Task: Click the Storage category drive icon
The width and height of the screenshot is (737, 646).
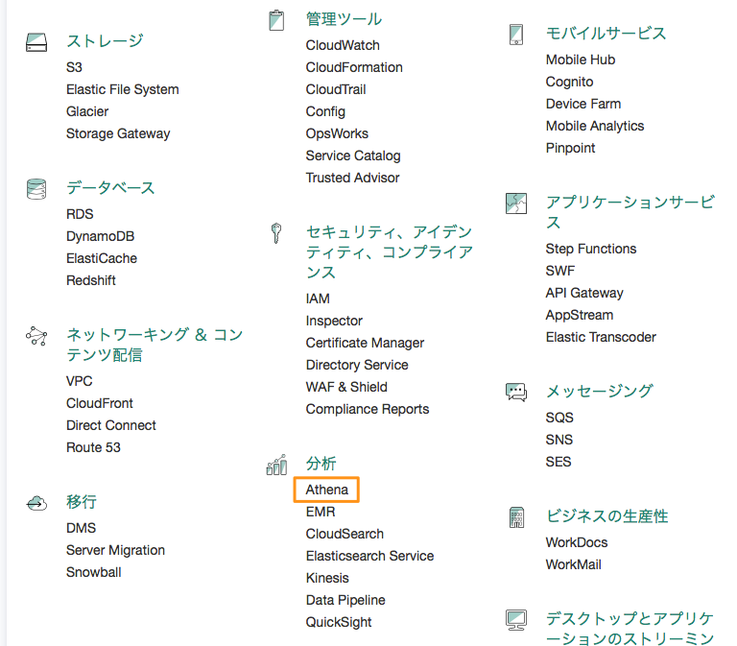Action: pos(36,42)
